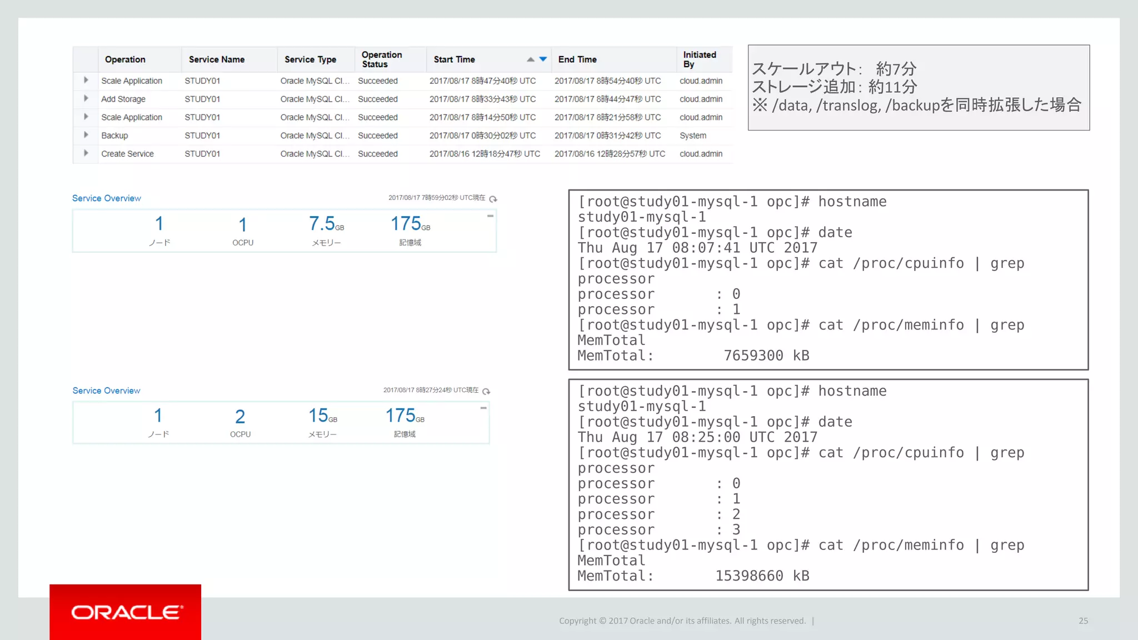Refresh the top Service Overview panel
Viewport: 1138px width, 640px height.
click(x=493, y=199)
